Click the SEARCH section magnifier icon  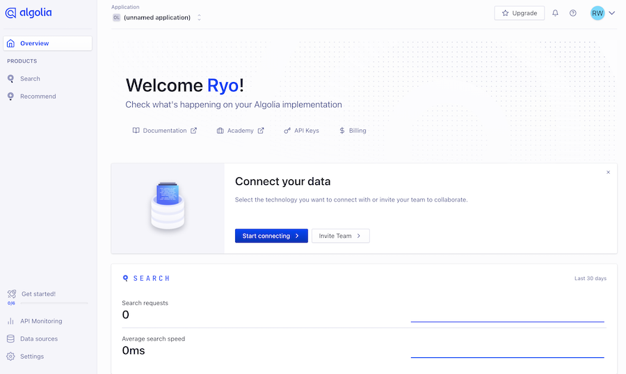tap(125, 278)
